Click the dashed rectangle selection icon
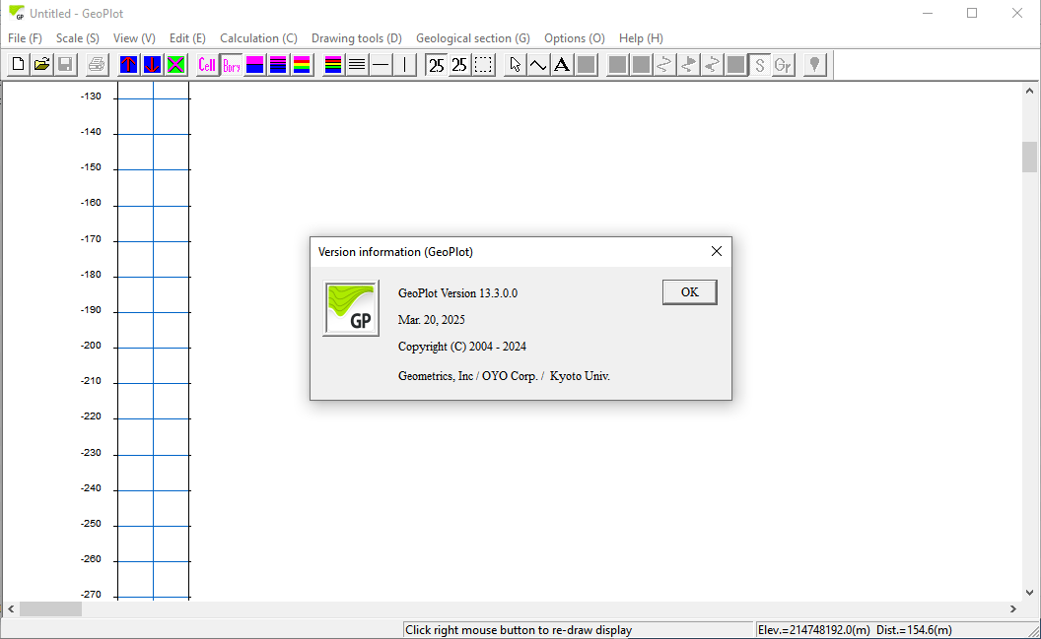The width and height of the screenshot is (1041, 639). pyautogui.click(x=483, y=65)
